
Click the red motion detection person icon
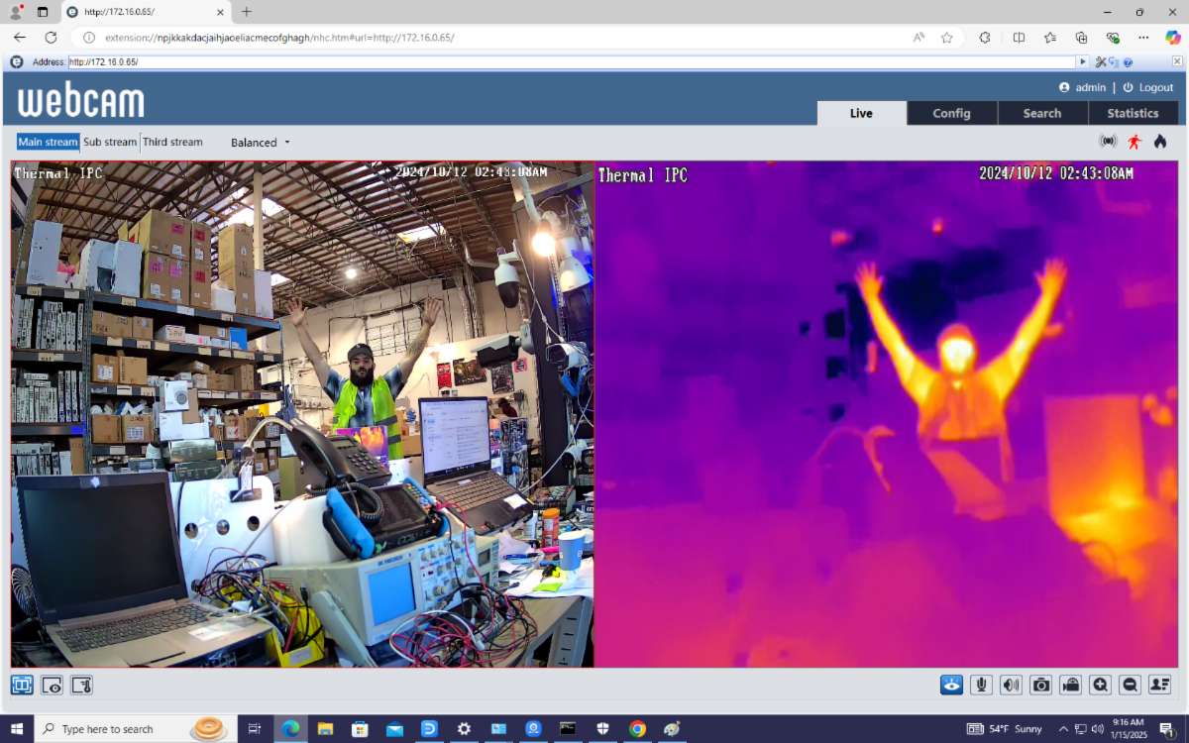pos(1135,141)
